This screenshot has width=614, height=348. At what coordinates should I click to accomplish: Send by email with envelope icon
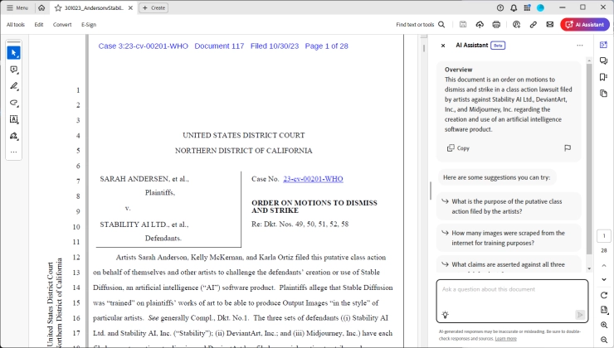550,24
